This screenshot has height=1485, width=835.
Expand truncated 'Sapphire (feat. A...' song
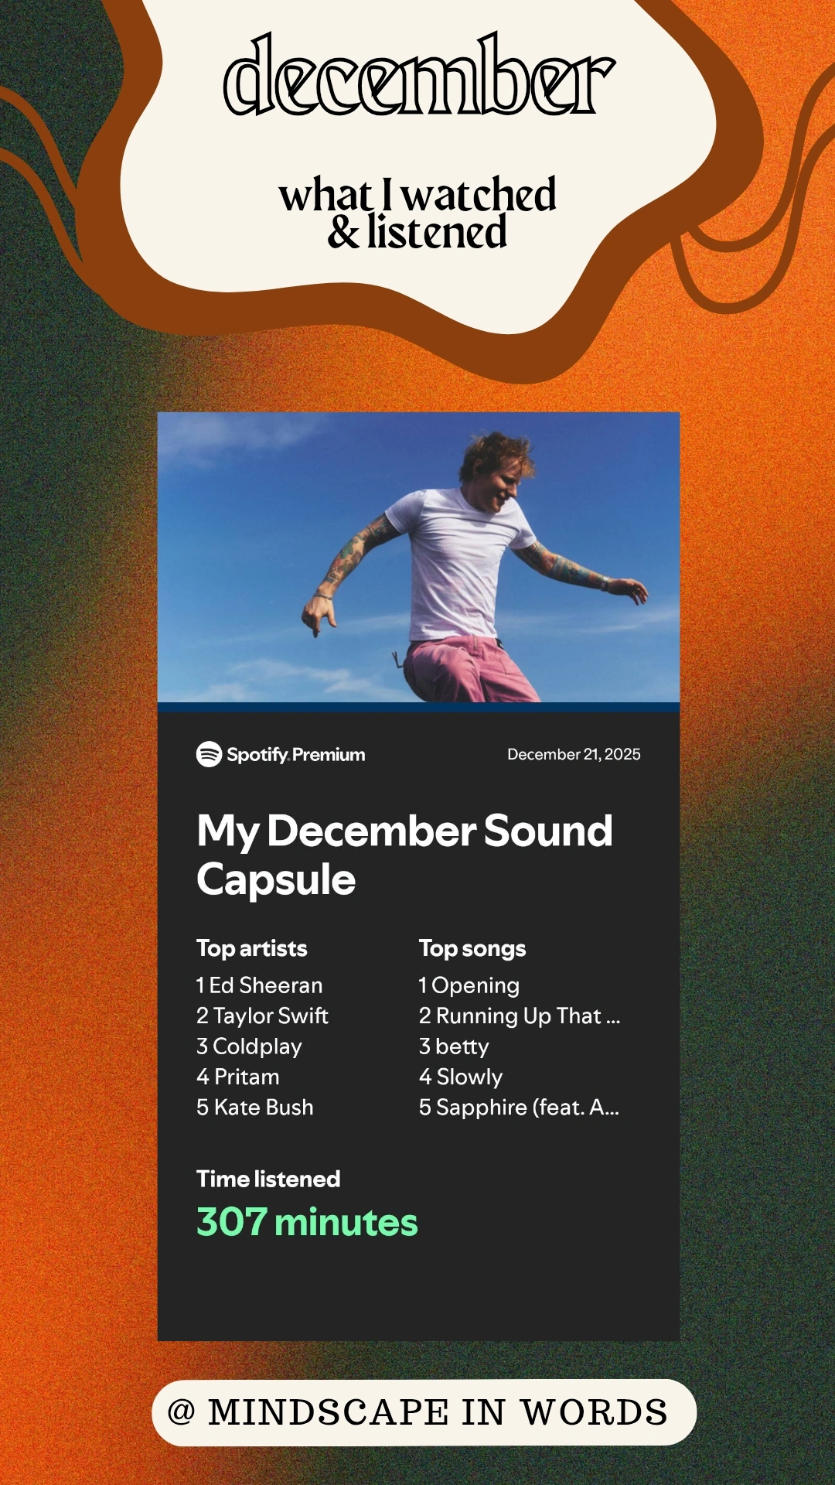pos(519,1107)
